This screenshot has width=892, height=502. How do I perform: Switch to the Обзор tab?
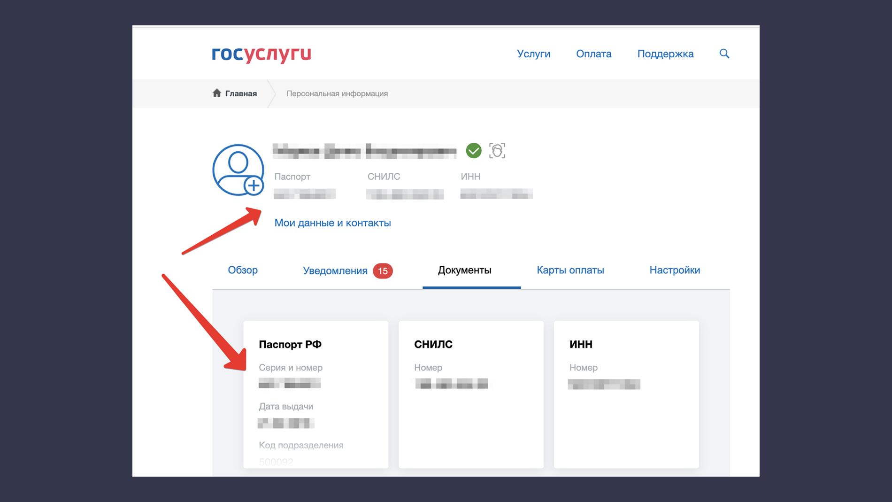coord(243,270)
